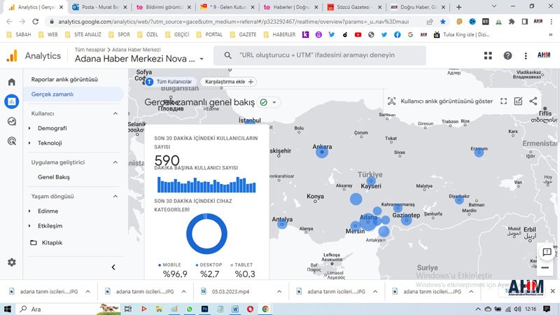Click the Karşılaştırma ekle button

coord(228,82)
